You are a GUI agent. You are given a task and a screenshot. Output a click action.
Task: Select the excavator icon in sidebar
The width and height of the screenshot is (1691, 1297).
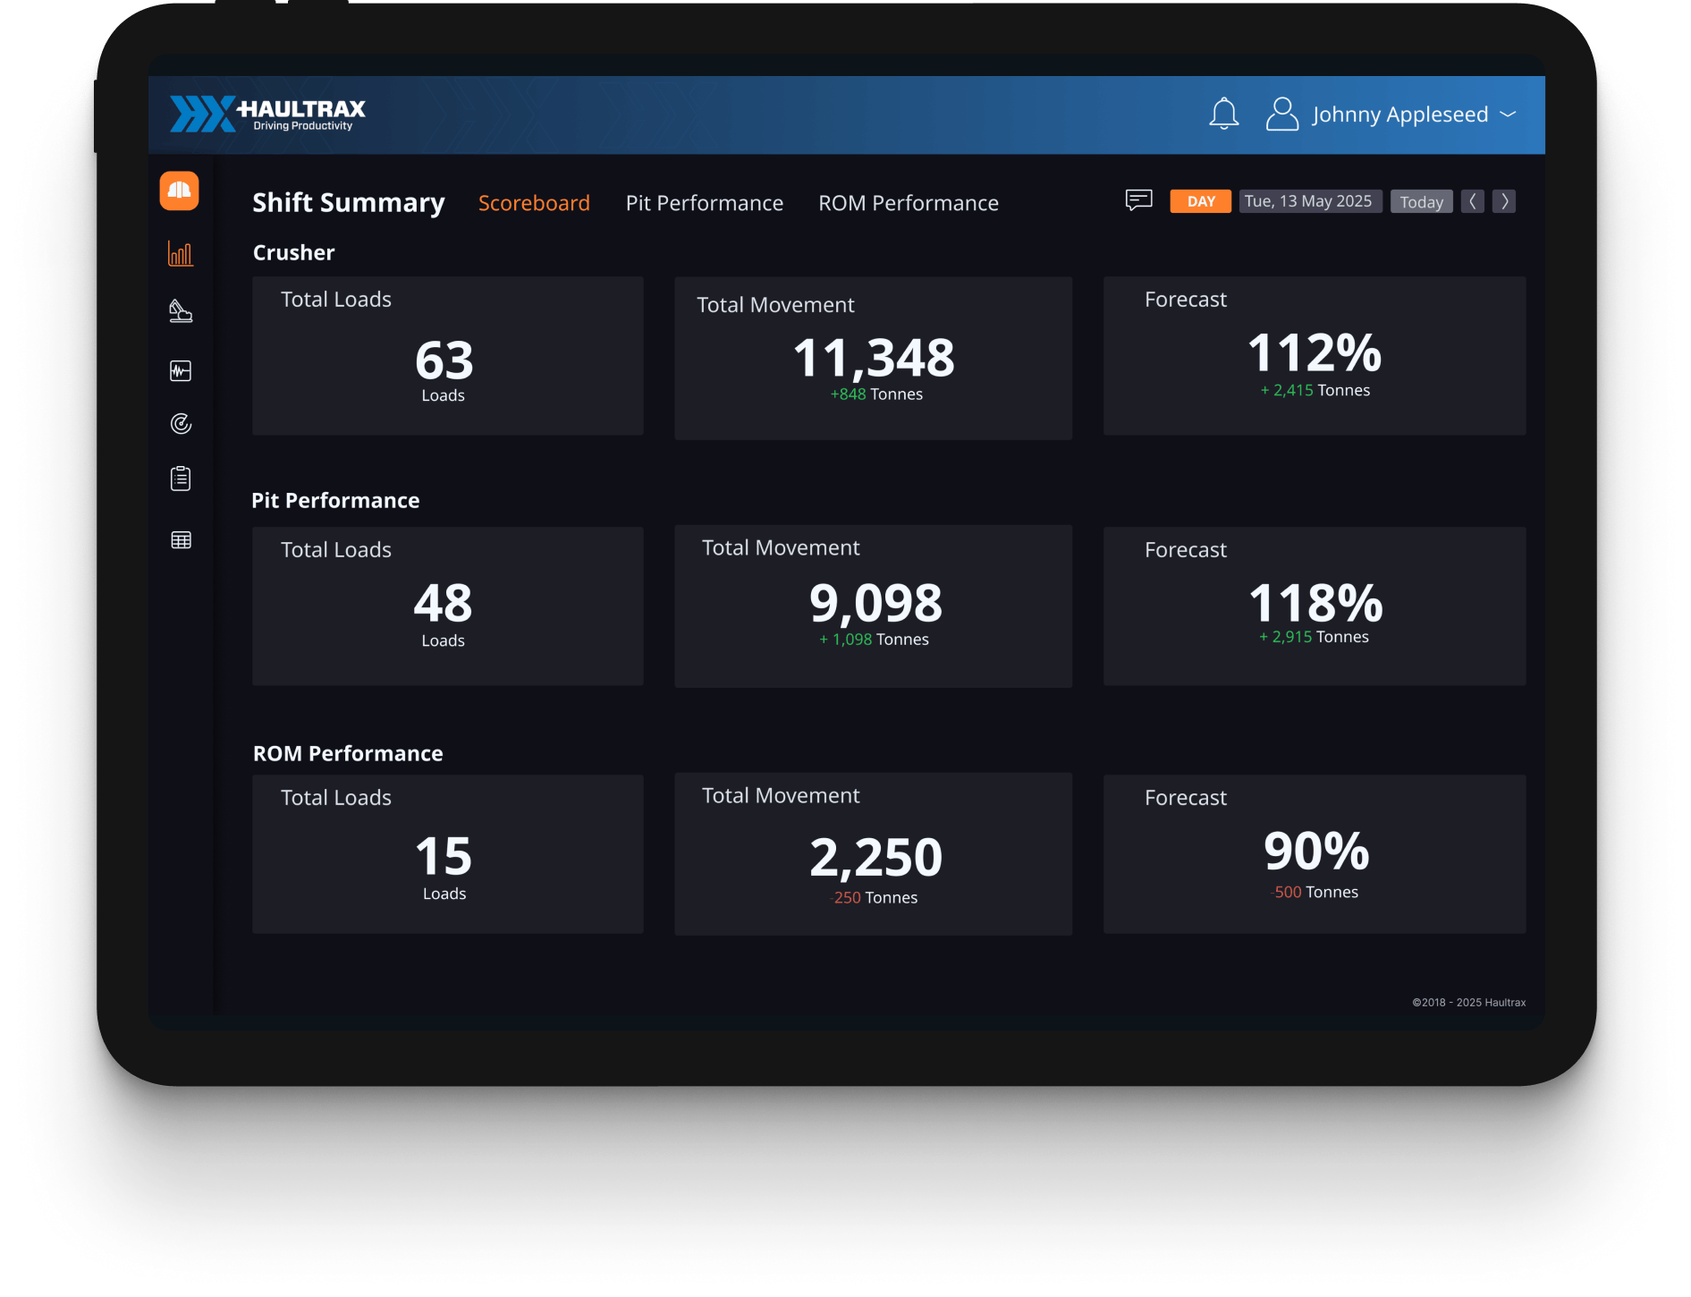pyautogui.click(x=181, y=311)
